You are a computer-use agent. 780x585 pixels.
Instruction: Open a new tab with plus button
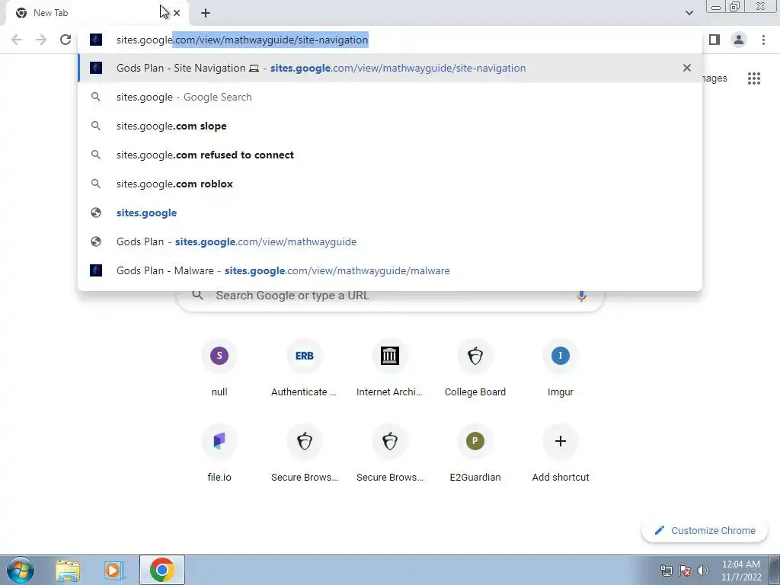pos(206,13)
